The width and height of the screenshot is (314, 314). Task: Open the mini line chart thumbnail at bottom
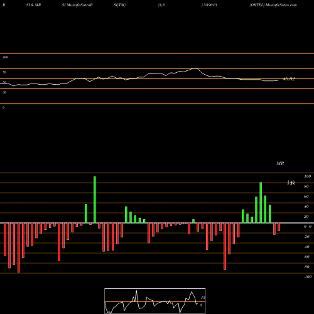pyautogui.click(x=155, y=301)
